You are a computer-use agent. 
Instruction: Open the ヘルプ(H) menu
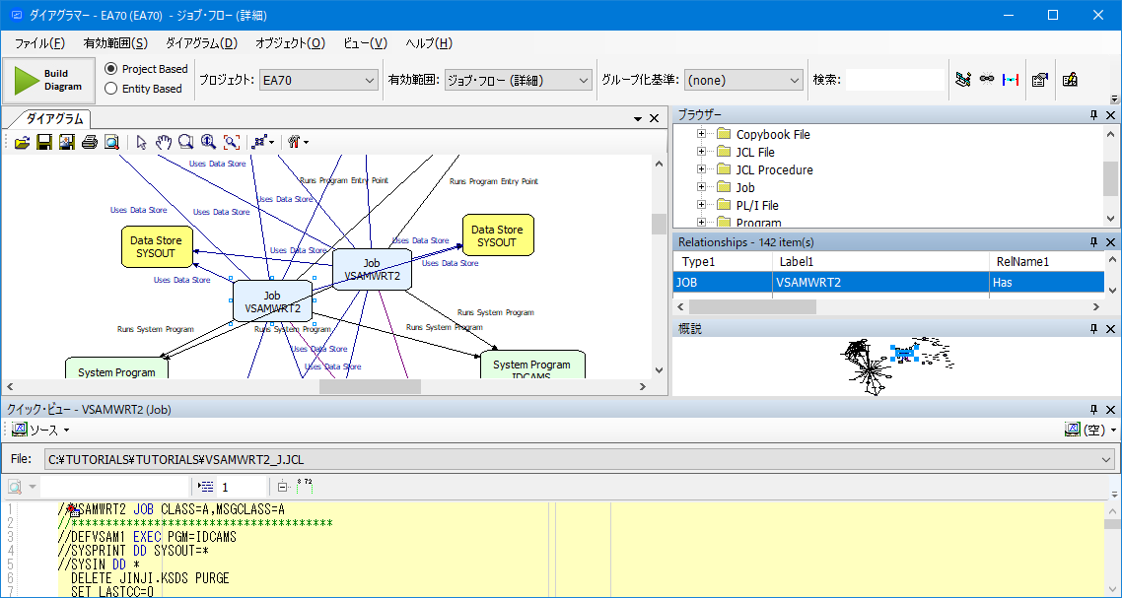(x=429, y=43)
